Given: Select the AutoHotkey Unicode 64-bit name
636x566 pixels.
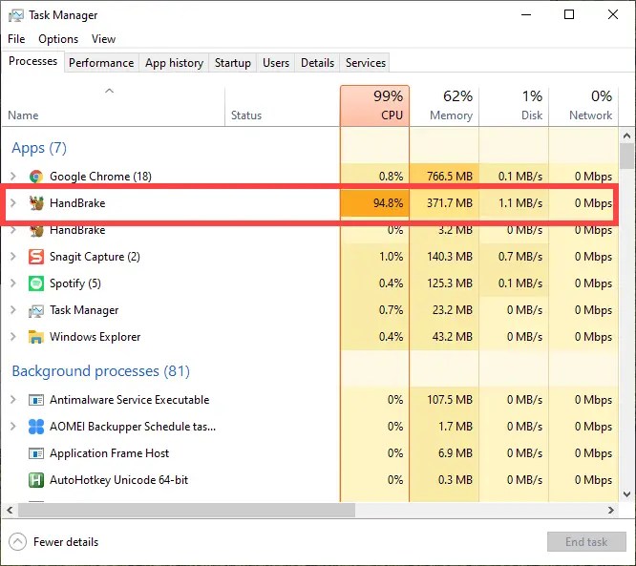Looking at the screenshot, I should click(x=118, y=480).
